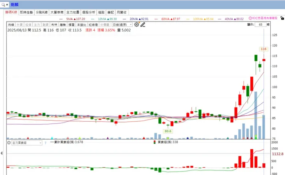
Task: Close the 主力買賣超 indicator panel
Action: (x=9, y=143)
